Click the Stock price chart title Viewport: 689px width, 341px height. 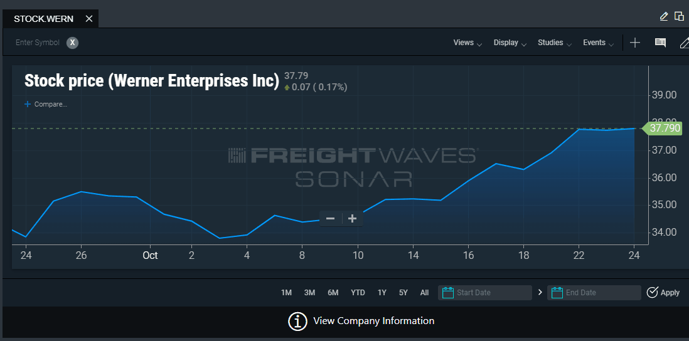[152, 81]
